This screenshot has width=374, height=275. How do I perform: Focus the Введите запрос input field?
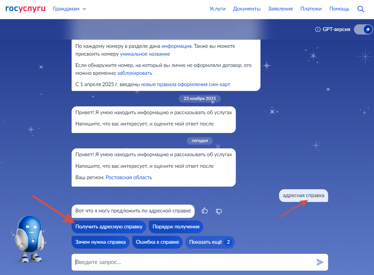coord(200,262)
